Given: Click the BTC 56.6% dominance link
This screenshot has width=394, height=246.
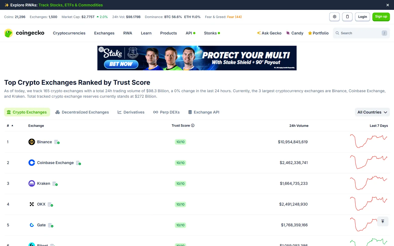Looking at the screenshot, I should tap(173, 17).
